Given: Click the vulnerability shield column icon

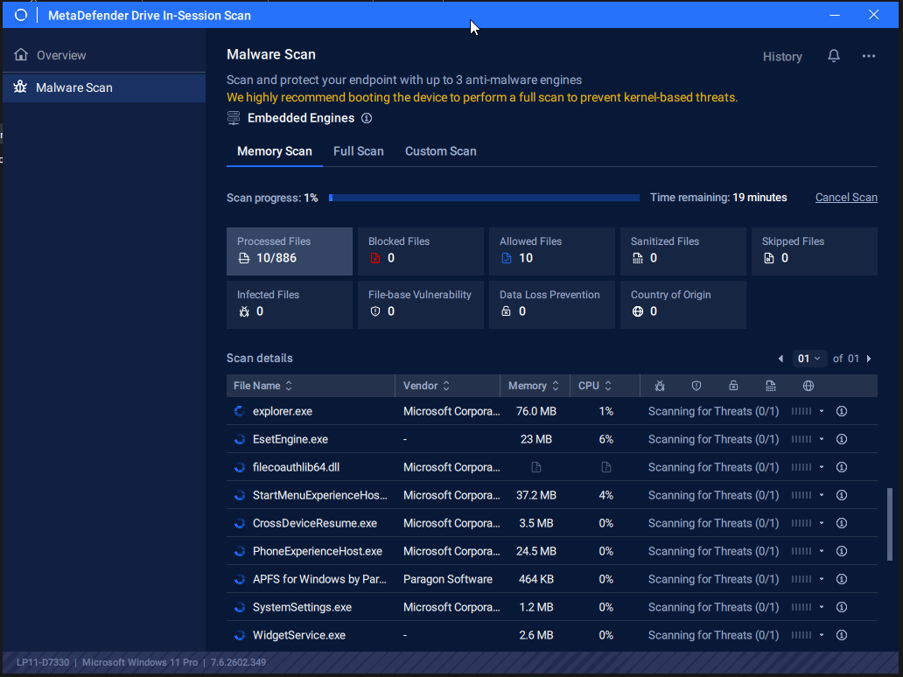Looking at the screenshot, I should 696,386.
